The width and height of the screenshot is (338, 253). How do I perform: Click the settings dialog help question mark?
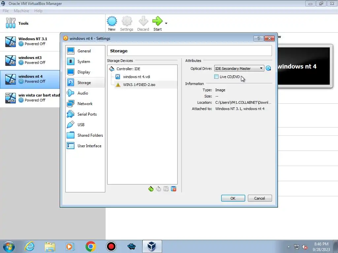coord(259,38)
